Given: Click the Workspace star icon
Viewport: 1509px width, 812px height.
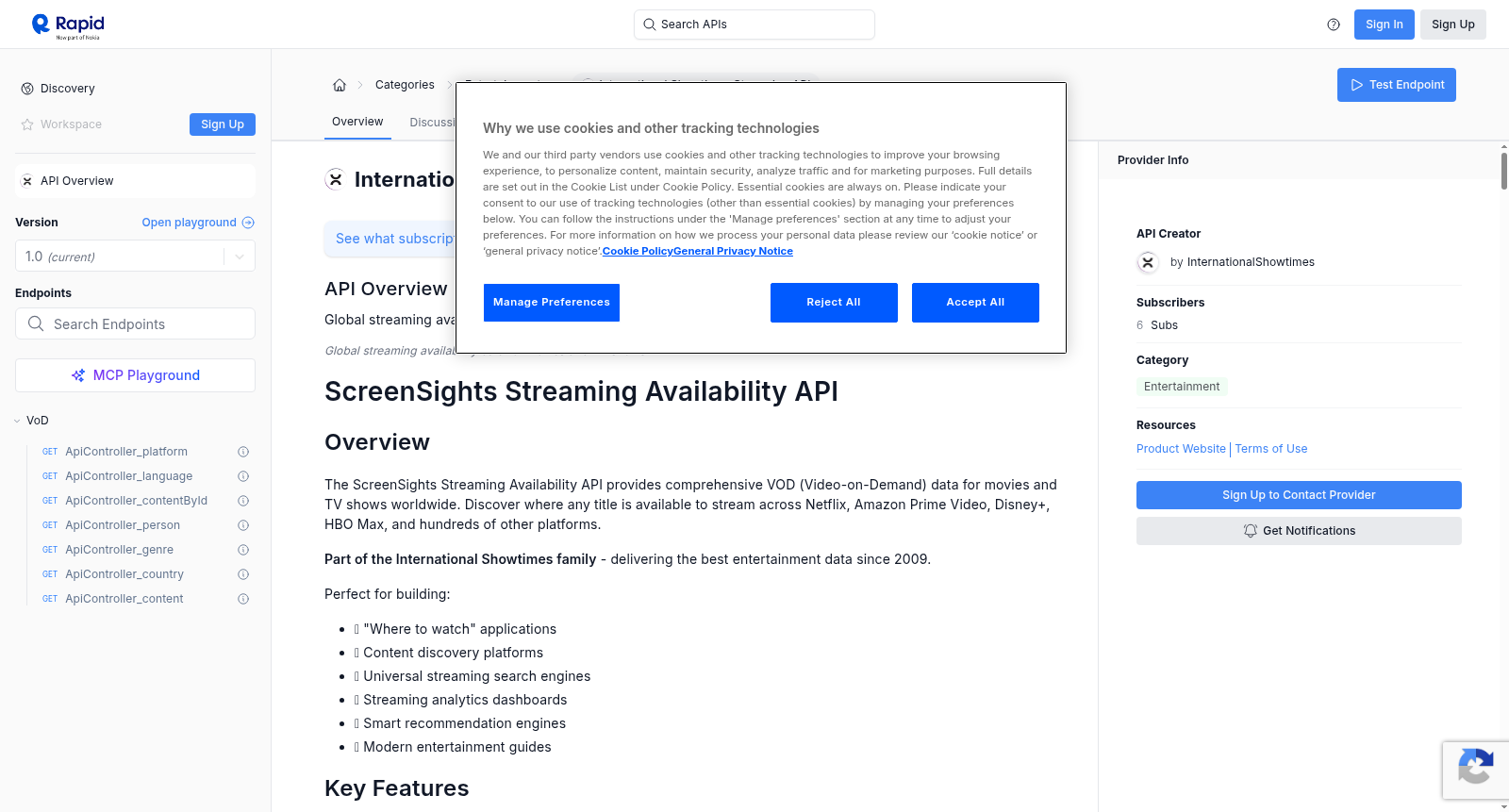Looking at the screenshot, I should pos(27,124).
